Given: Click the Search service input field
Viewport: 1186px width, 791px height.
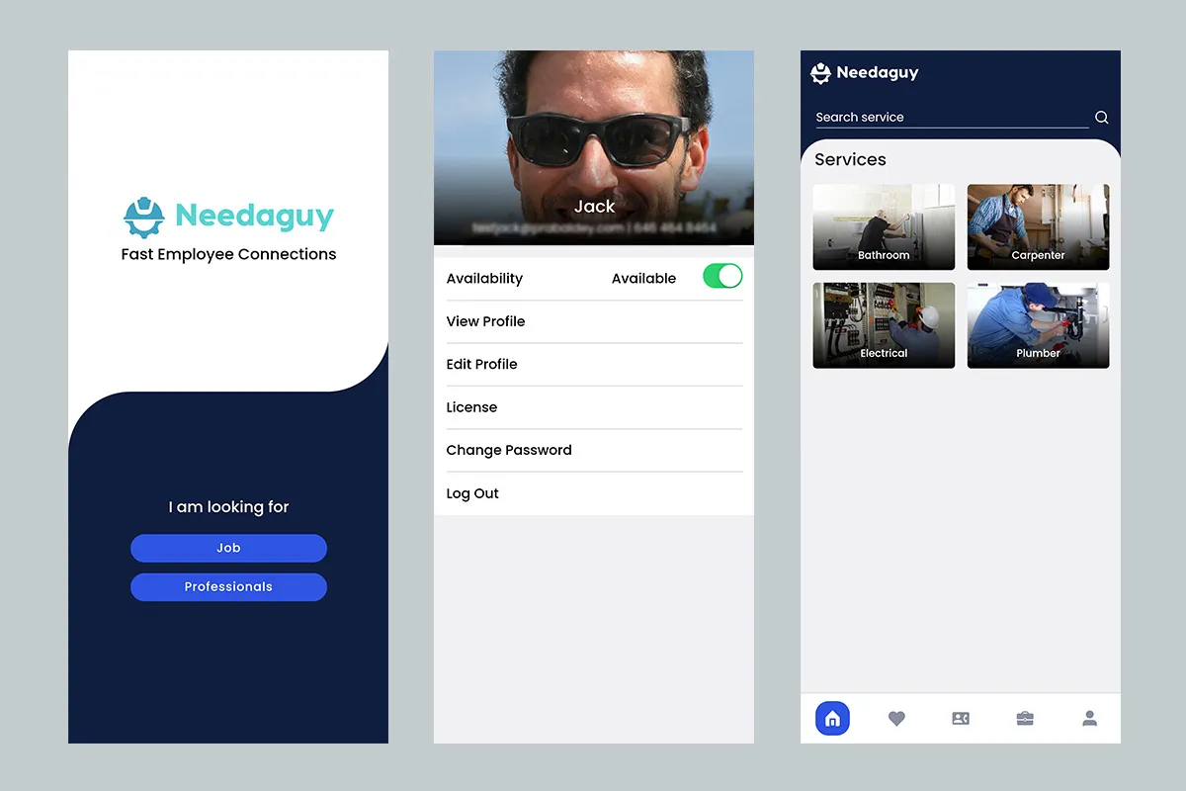Looking at the screenshot, I should coord(951,117).
